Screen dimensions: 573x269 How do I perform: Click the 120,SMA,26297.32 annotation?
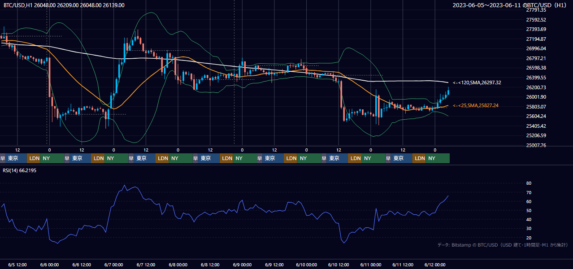(477, 82)
